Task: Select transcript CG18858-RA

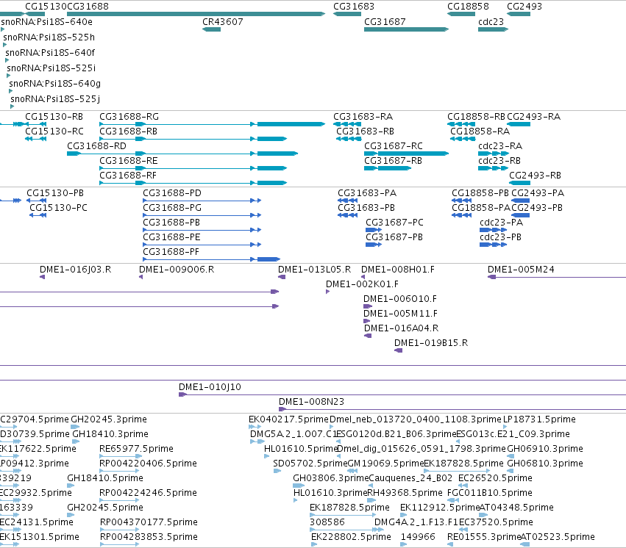Action: (x=463, y=139)
